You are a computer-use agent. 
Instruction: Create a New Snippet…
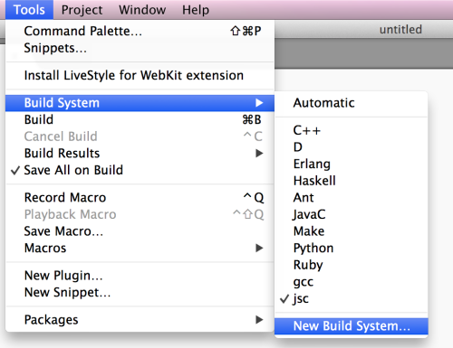point(140,292)
